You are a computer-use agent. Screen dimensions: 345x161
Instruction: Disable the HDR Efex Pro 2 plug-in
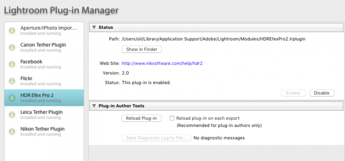(x=322, y=93)
